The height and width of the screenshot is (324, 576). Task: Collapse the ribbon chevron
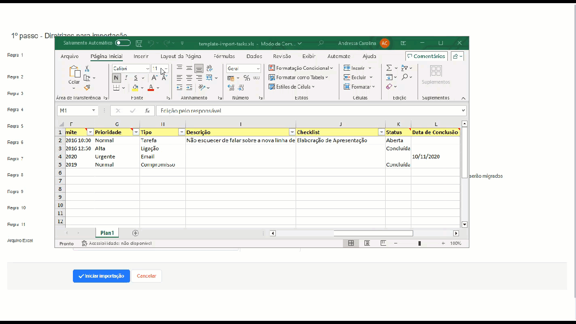click(x=463, y=98)
